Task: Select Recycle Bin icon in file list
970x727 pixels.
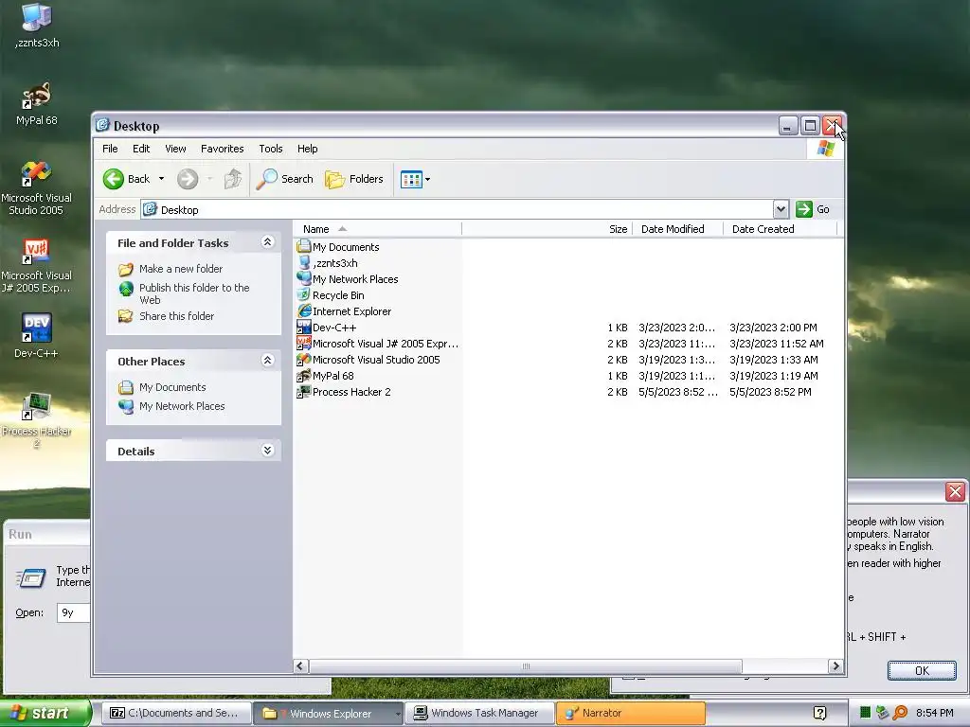Action: 304,295
